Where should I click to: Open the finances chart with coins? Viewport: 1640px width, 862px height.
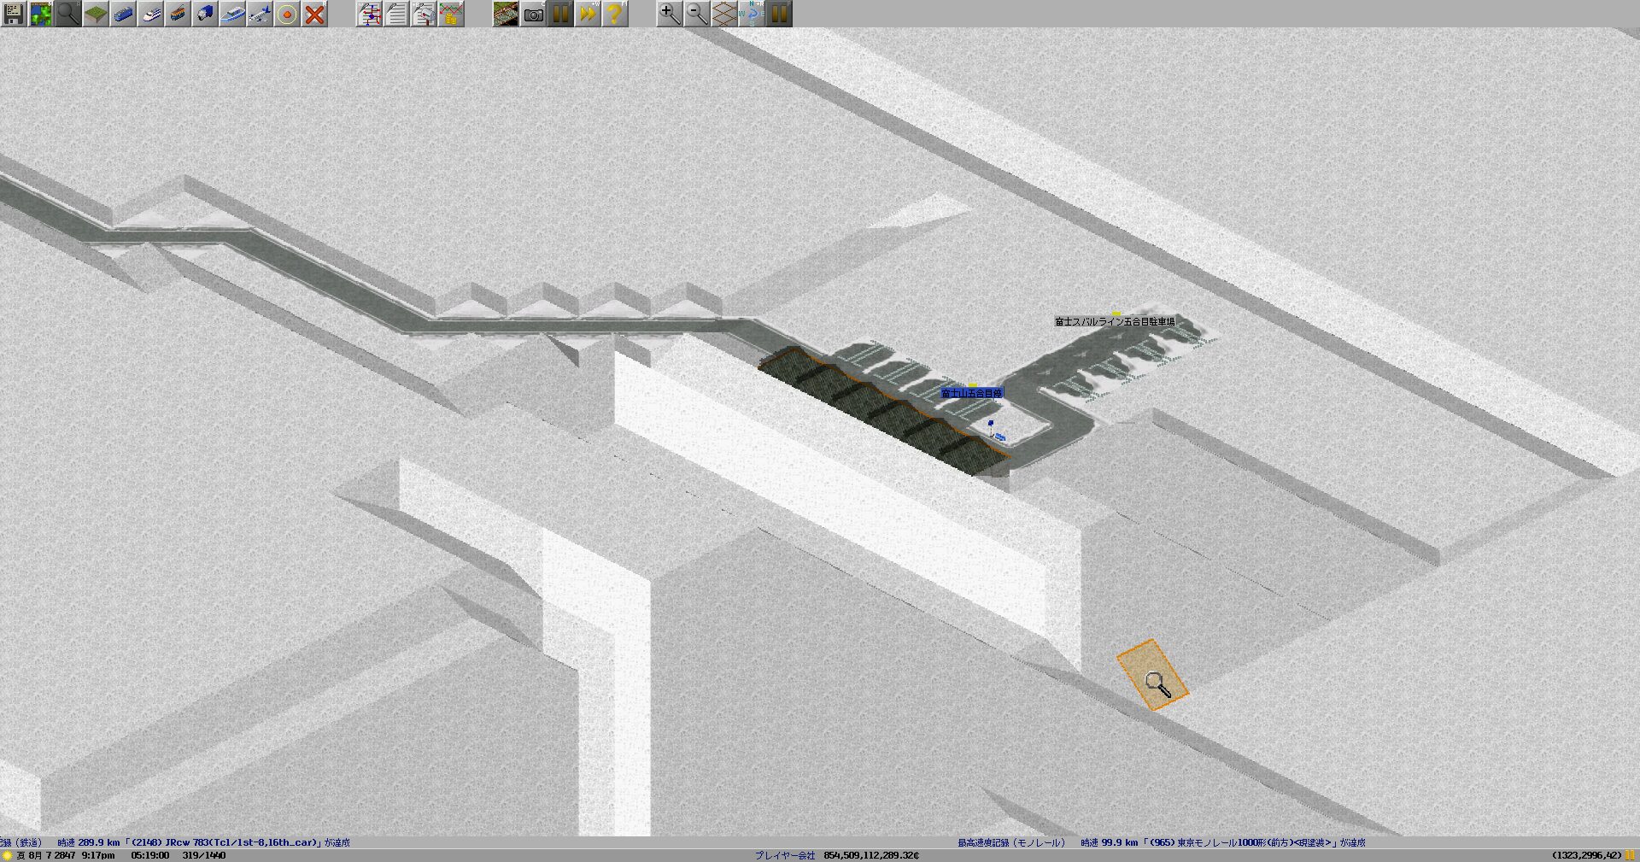coord(451,14)
